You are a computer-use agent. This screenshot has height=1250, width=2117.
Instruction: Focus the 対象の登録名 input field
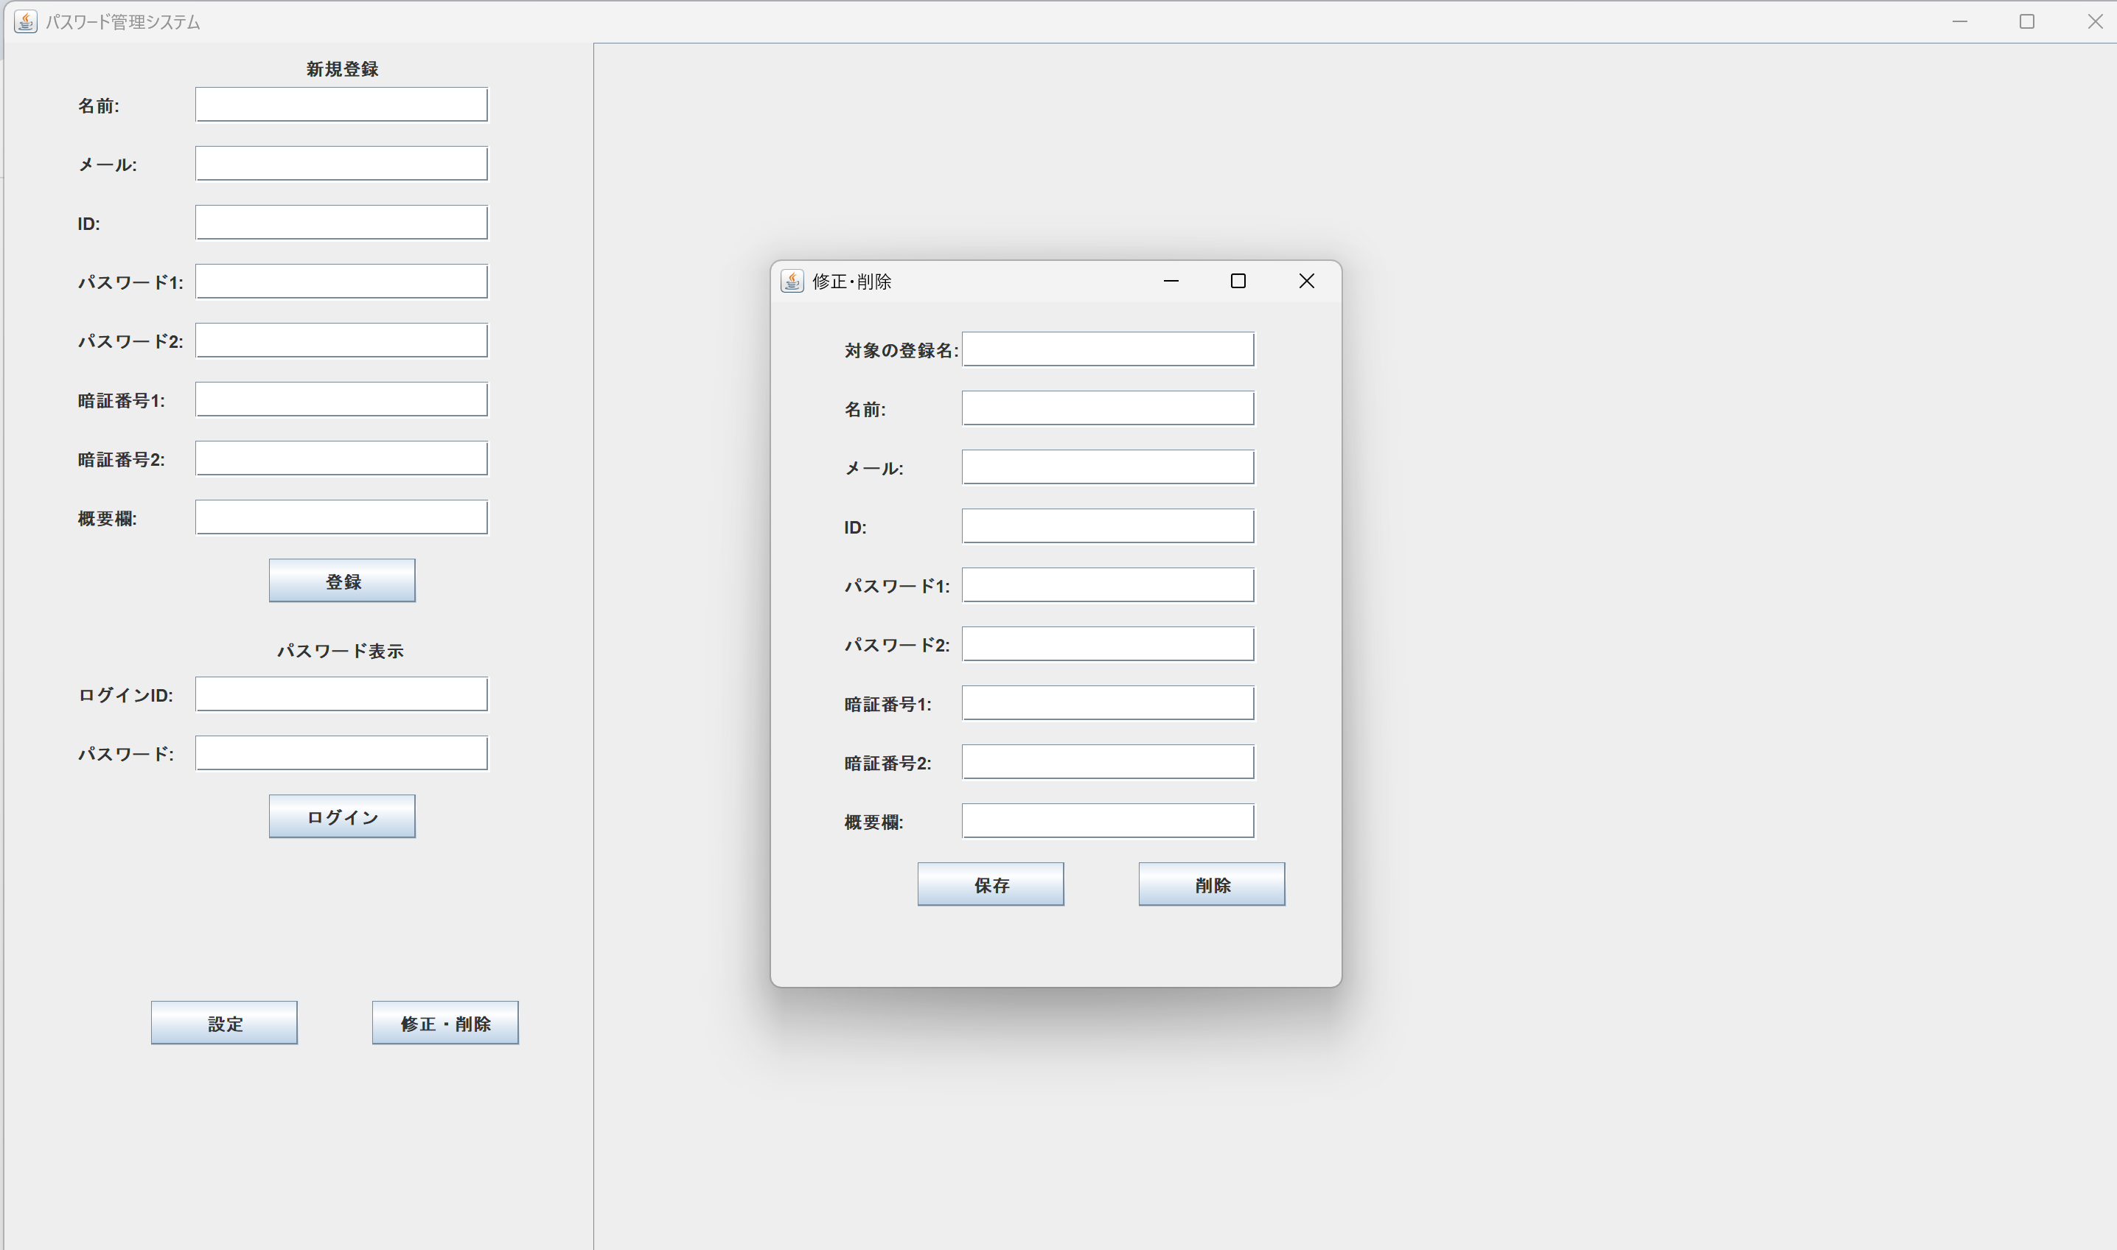(x=1108, y=349)
